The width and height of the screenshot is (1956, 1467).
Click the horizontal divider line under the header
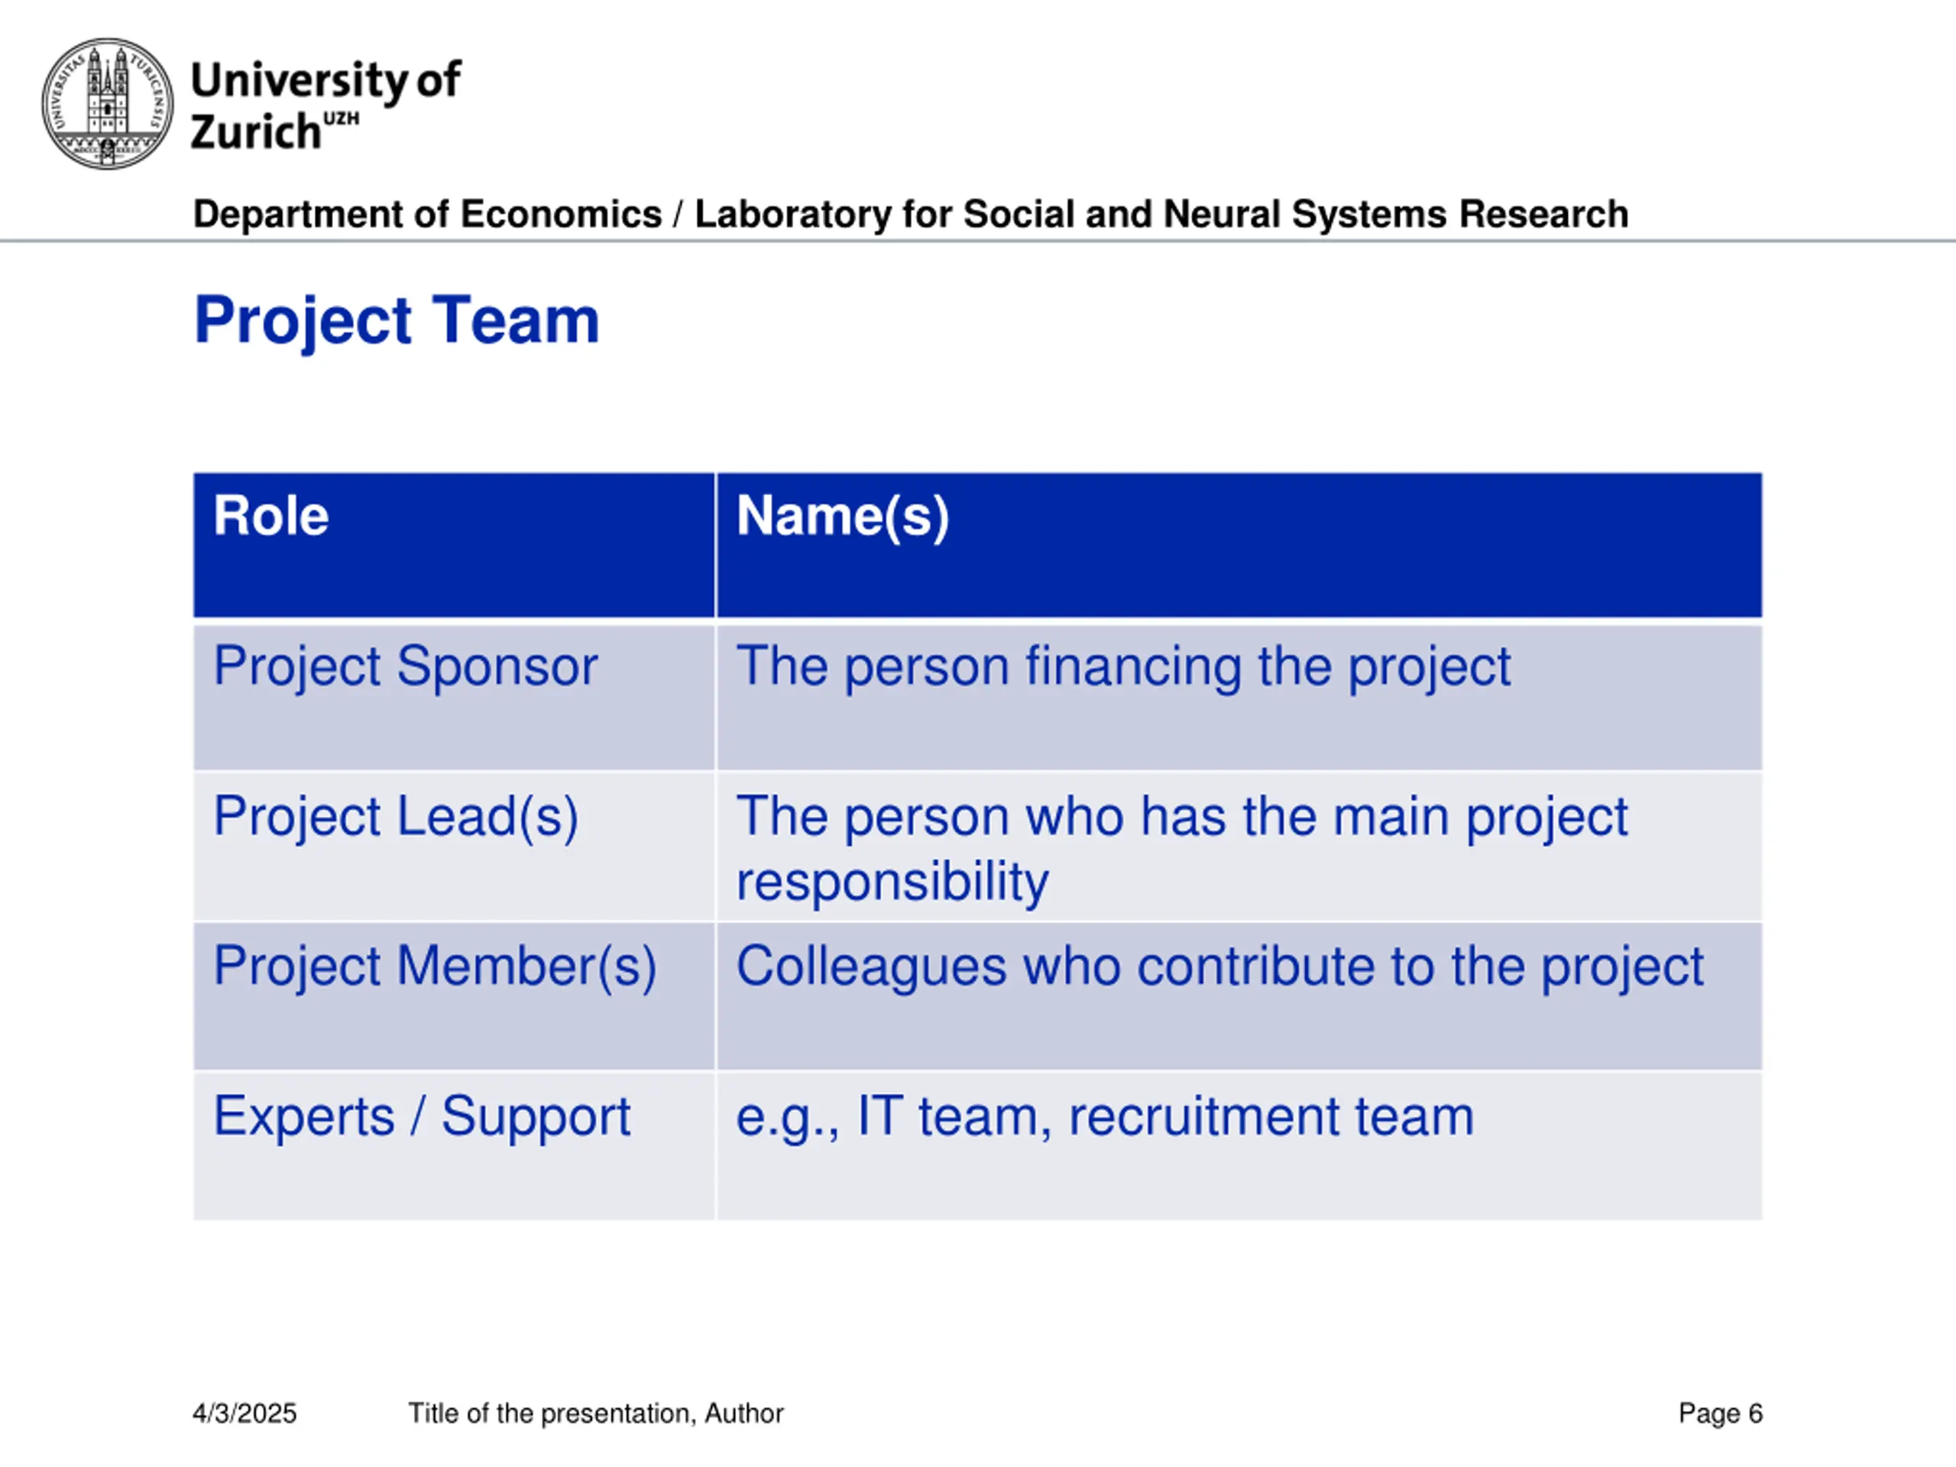[x=978, y=241]
